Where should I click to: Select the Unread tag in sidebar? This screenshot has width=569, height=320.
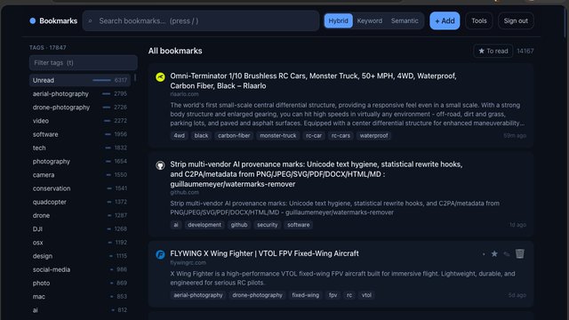(80, 80)
